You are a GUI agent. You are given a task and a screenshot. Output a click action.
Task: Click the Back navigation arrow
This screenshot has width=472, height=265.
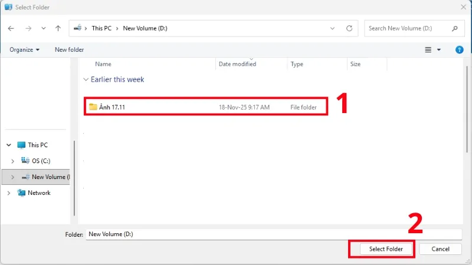coord(11,28)
